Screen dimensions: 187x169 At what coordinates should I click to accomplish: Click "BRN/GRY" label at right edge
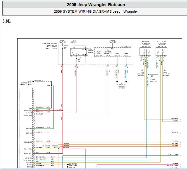(175, 121)
